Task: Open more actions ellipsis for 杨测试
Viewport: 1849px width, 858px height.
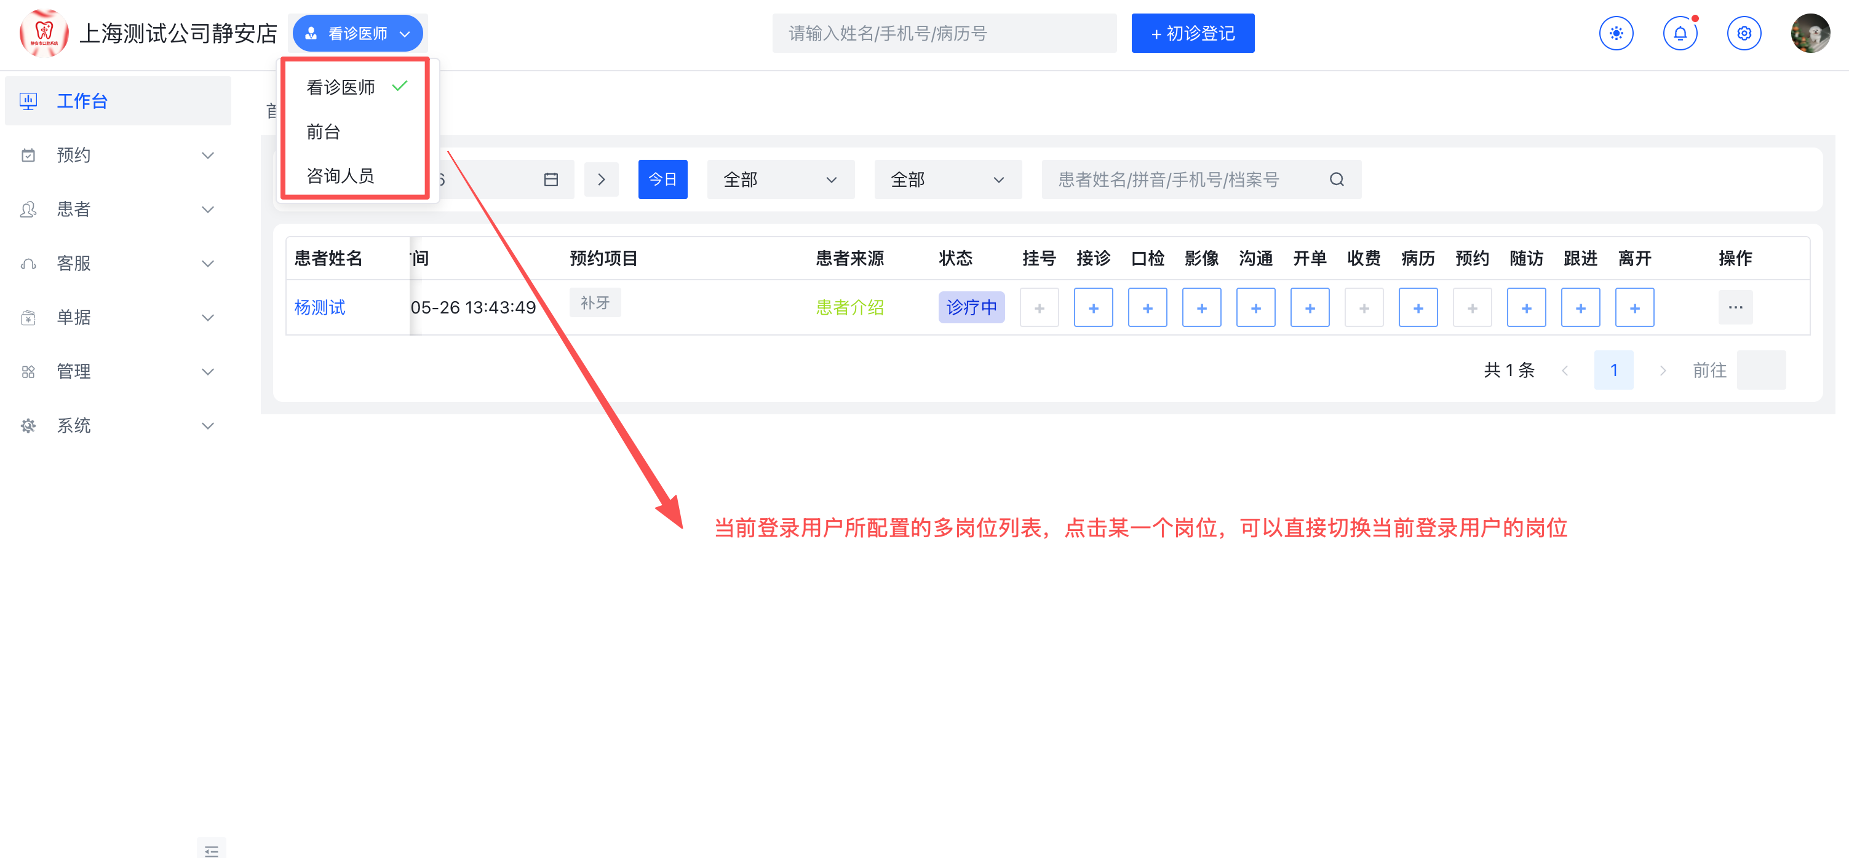Action: 1735,307
